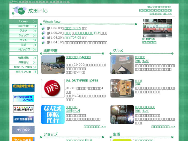Open the home menu item
The width and height of the screenshot is (188, 141).
point(23,21)
